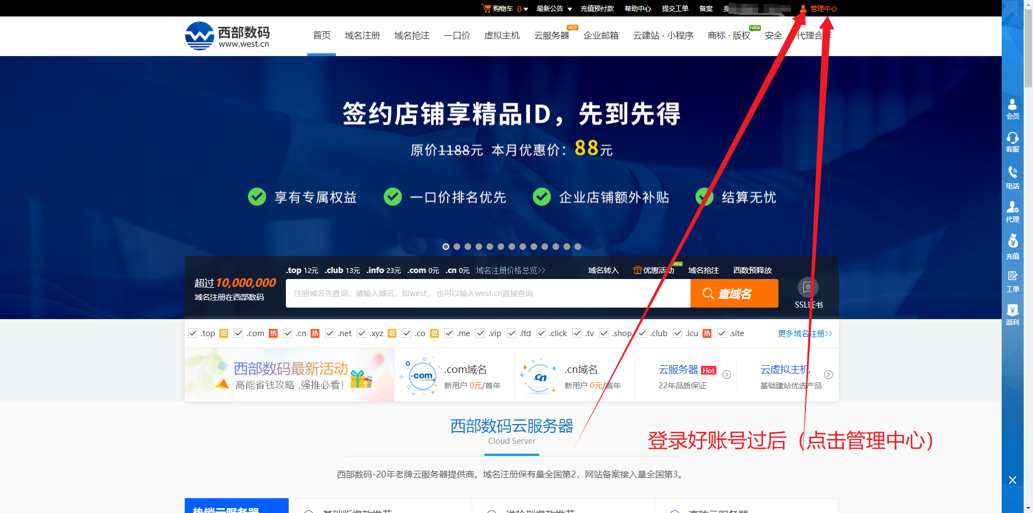Image resolution: width=1033 pixels, height=513 pixels.
Task: Open the 工单 ticket sidebar icon
Action: point(1013,282)
